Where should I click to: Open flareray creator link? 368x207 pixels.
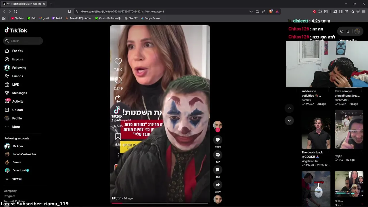pyautogui.click(x=306, y=100)
